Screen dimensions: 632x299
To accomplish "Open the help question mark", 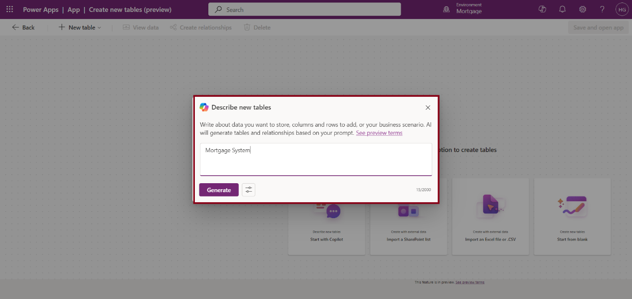I will coord(602,9).
